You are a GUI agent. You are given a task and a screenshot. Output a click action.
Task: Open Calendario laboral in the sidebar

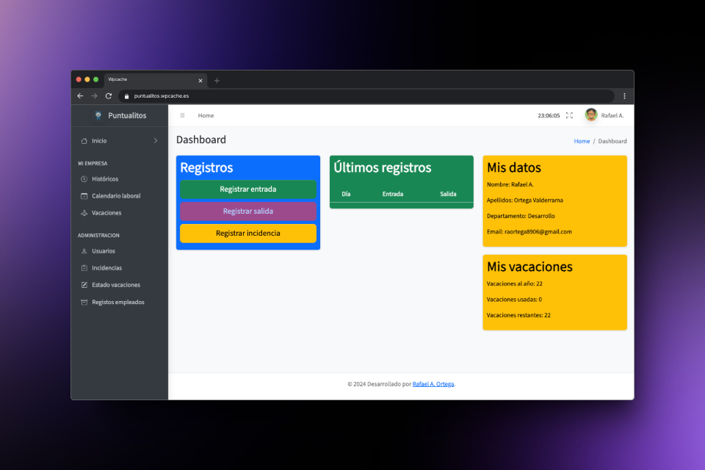click(x=120, y=196)
